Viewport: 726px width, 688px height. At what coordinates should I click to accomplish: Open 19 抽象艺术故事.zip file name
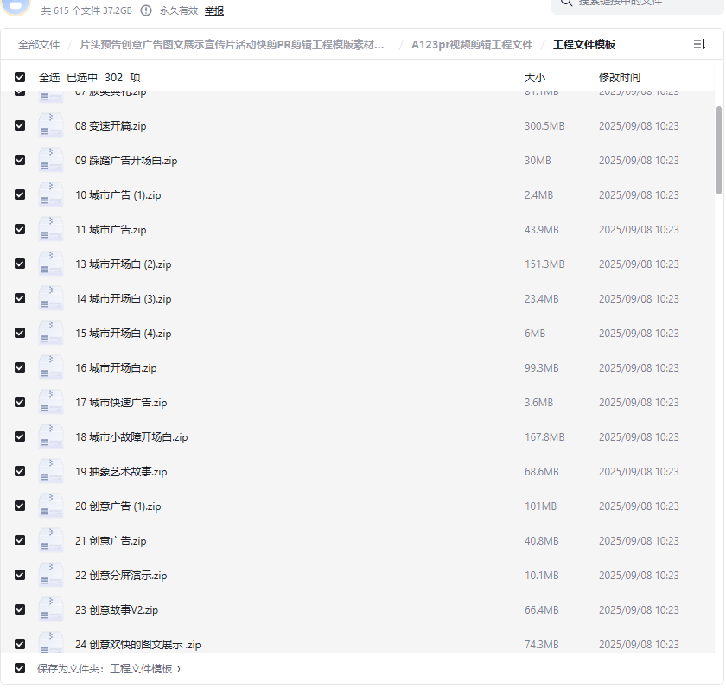[121, 472]
